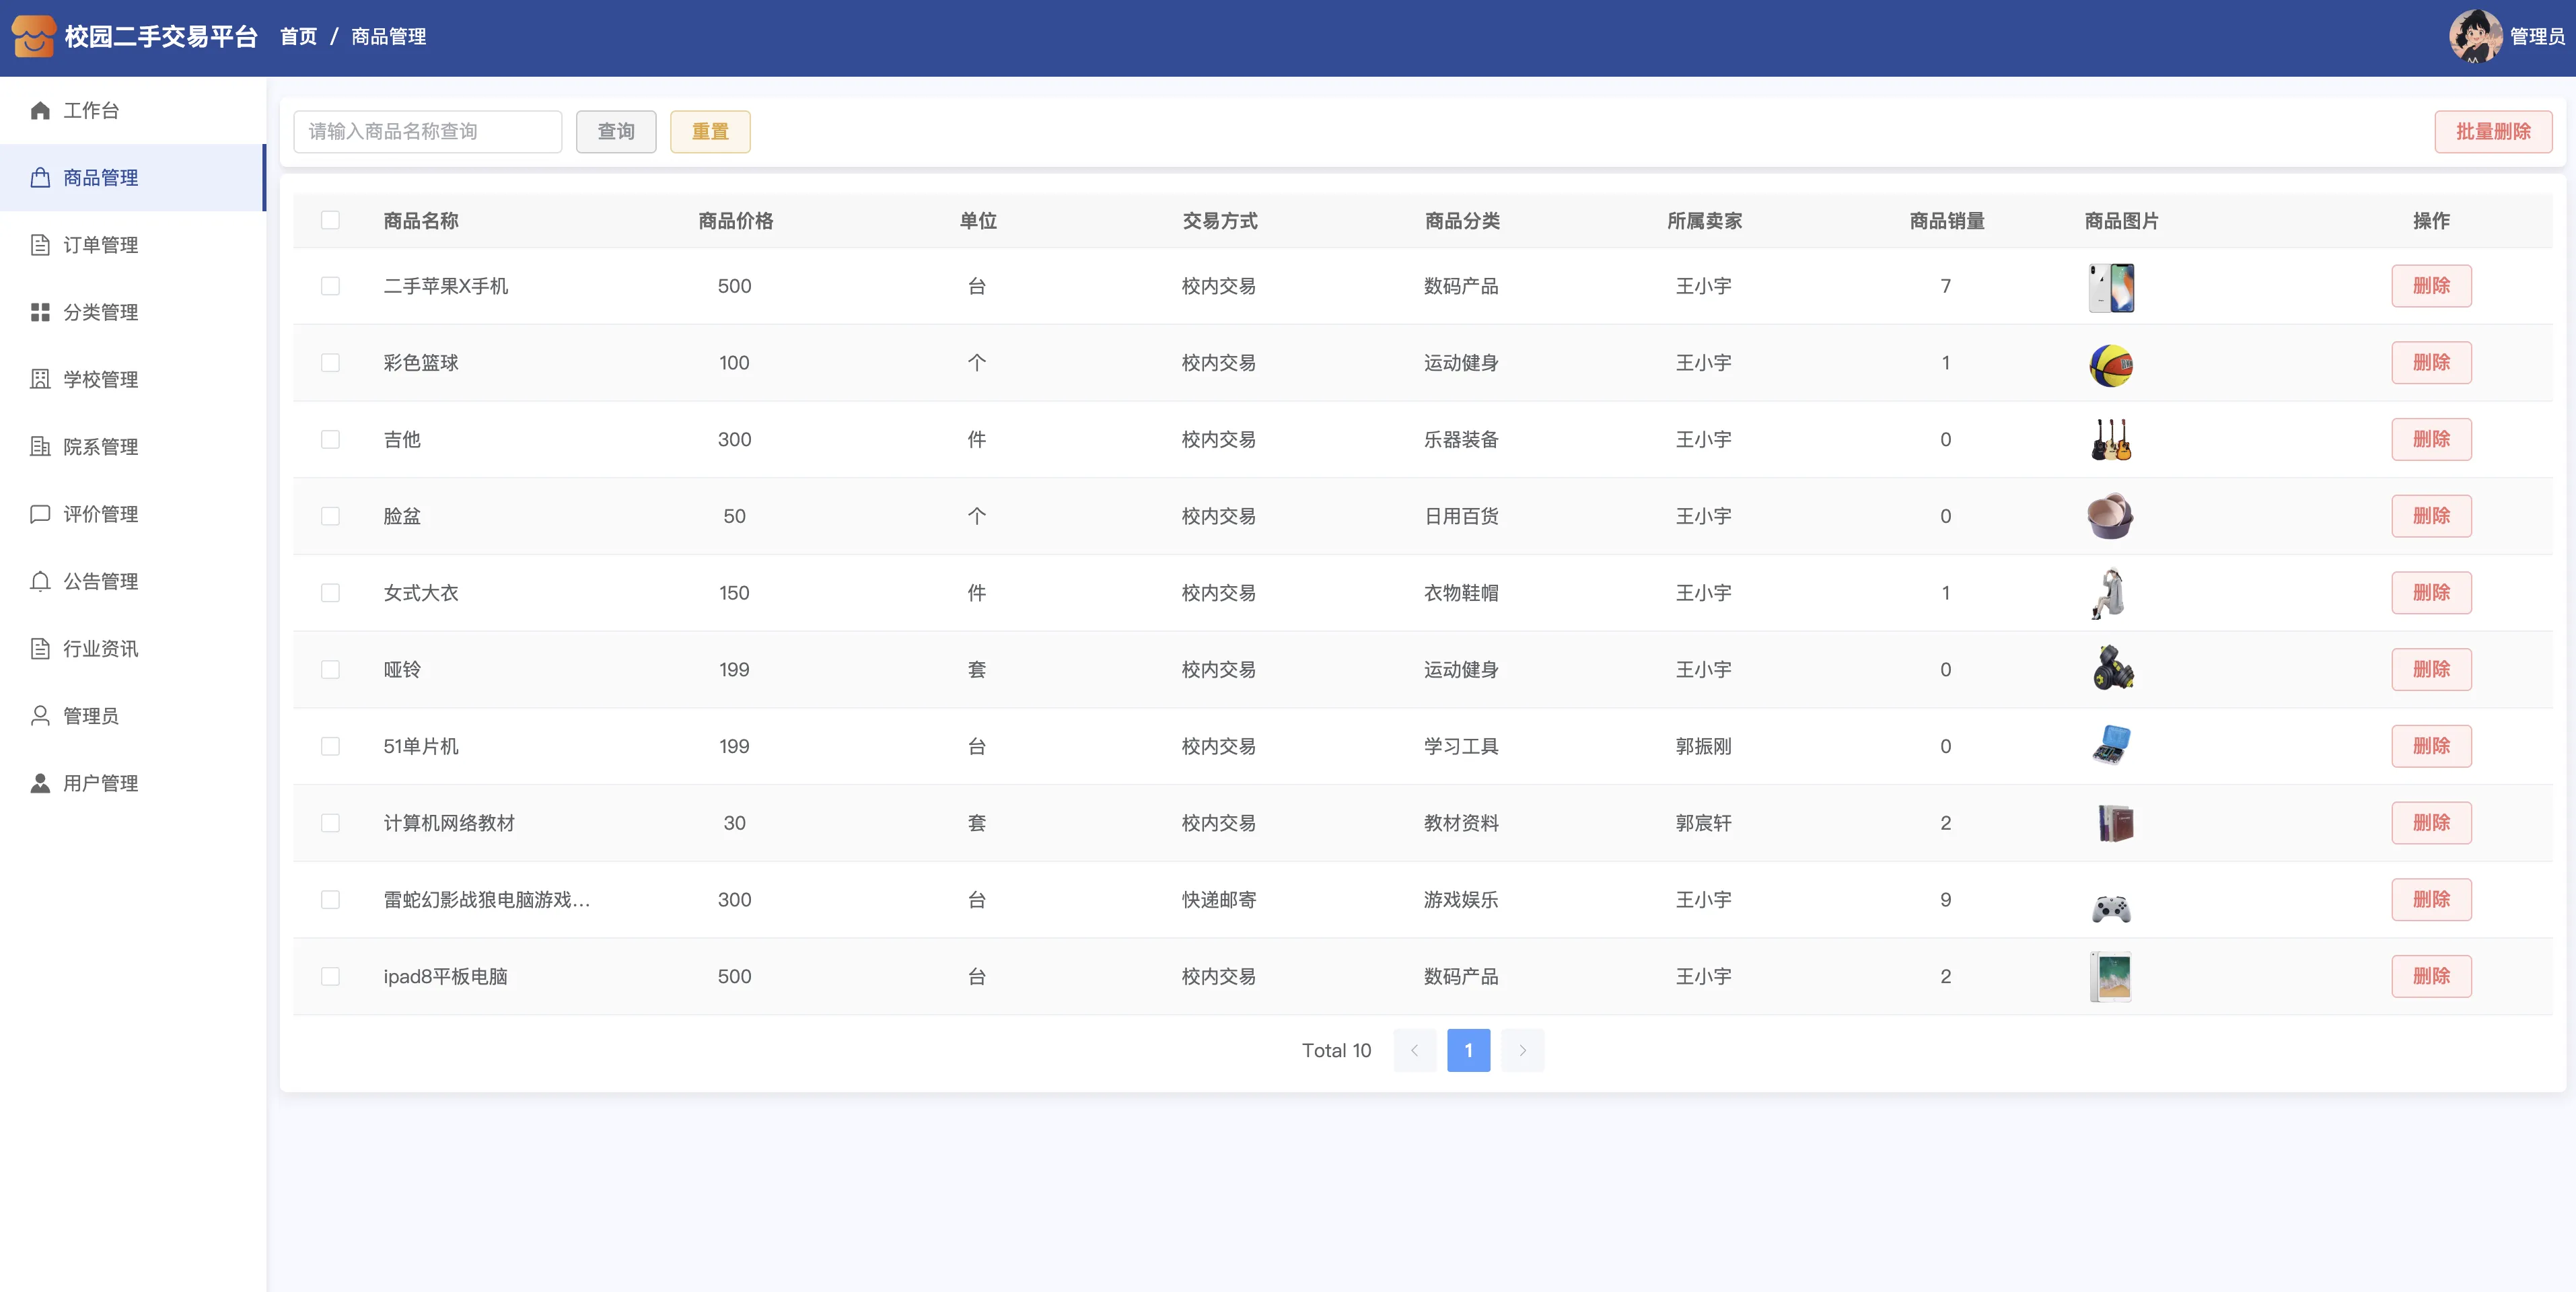Click the 批量删除 button
The image size is (2576, 1292).
click(2492, 132)
